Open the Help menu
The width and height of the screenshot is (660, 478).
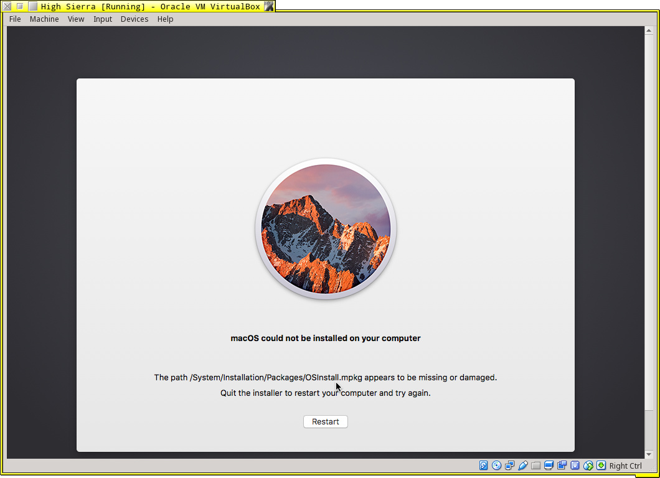pyautogui.click(x=165, y=19)
